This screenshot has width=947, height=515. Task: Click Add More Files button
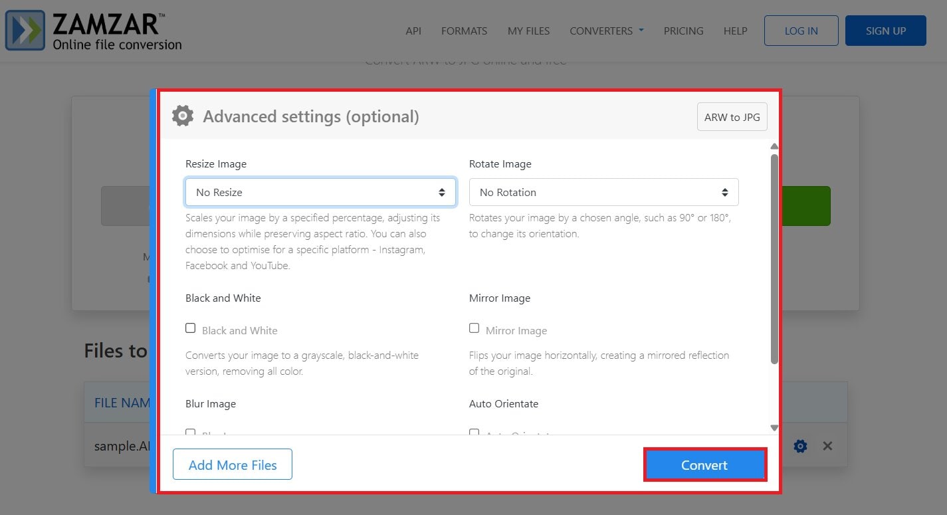tap(233, 464)
